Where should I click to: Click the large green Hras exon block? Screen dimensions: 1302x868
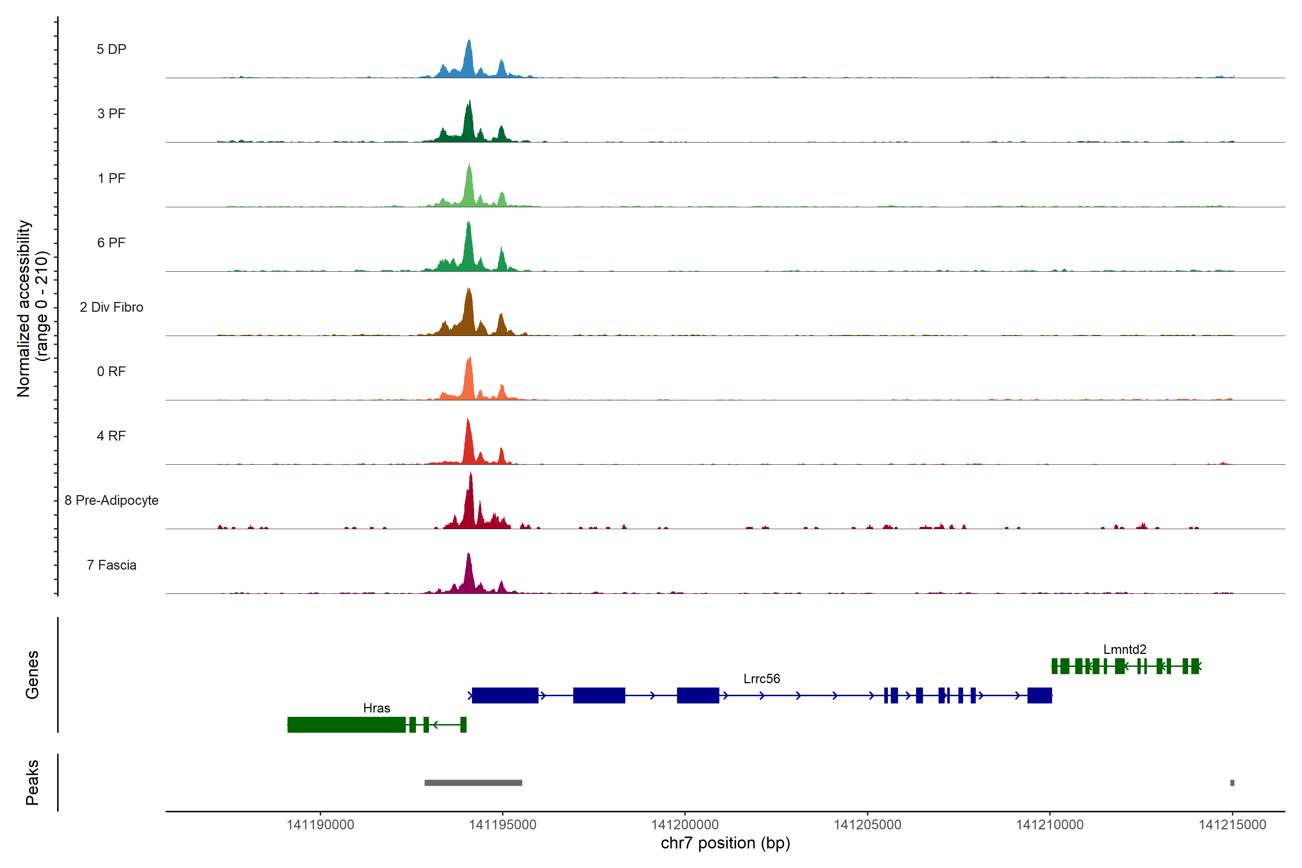click(346, 724)
